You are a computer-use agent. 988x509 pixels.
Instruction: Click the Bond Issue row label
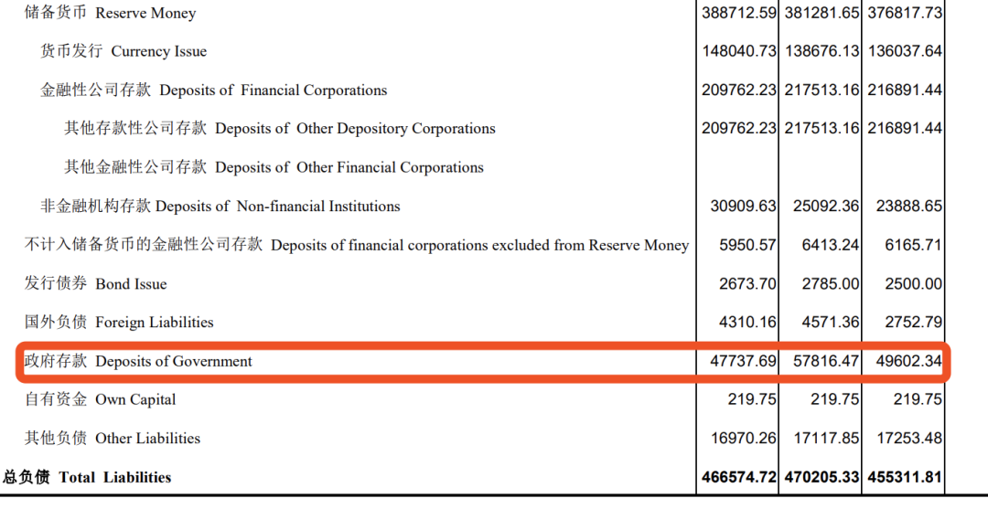click(96, 284)
